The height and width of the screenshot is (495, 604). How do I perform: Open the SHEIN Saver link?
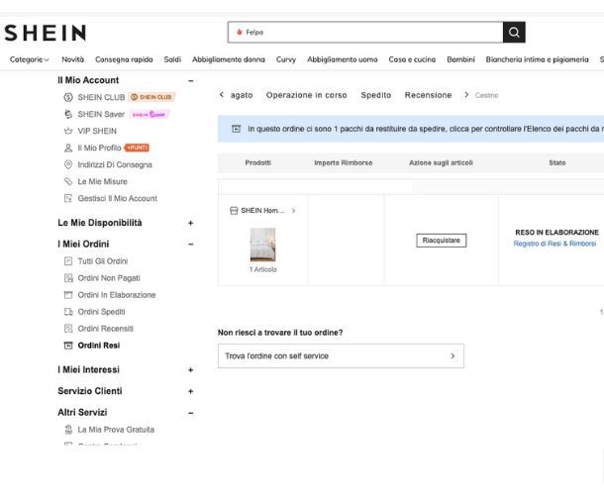(101, 114)
